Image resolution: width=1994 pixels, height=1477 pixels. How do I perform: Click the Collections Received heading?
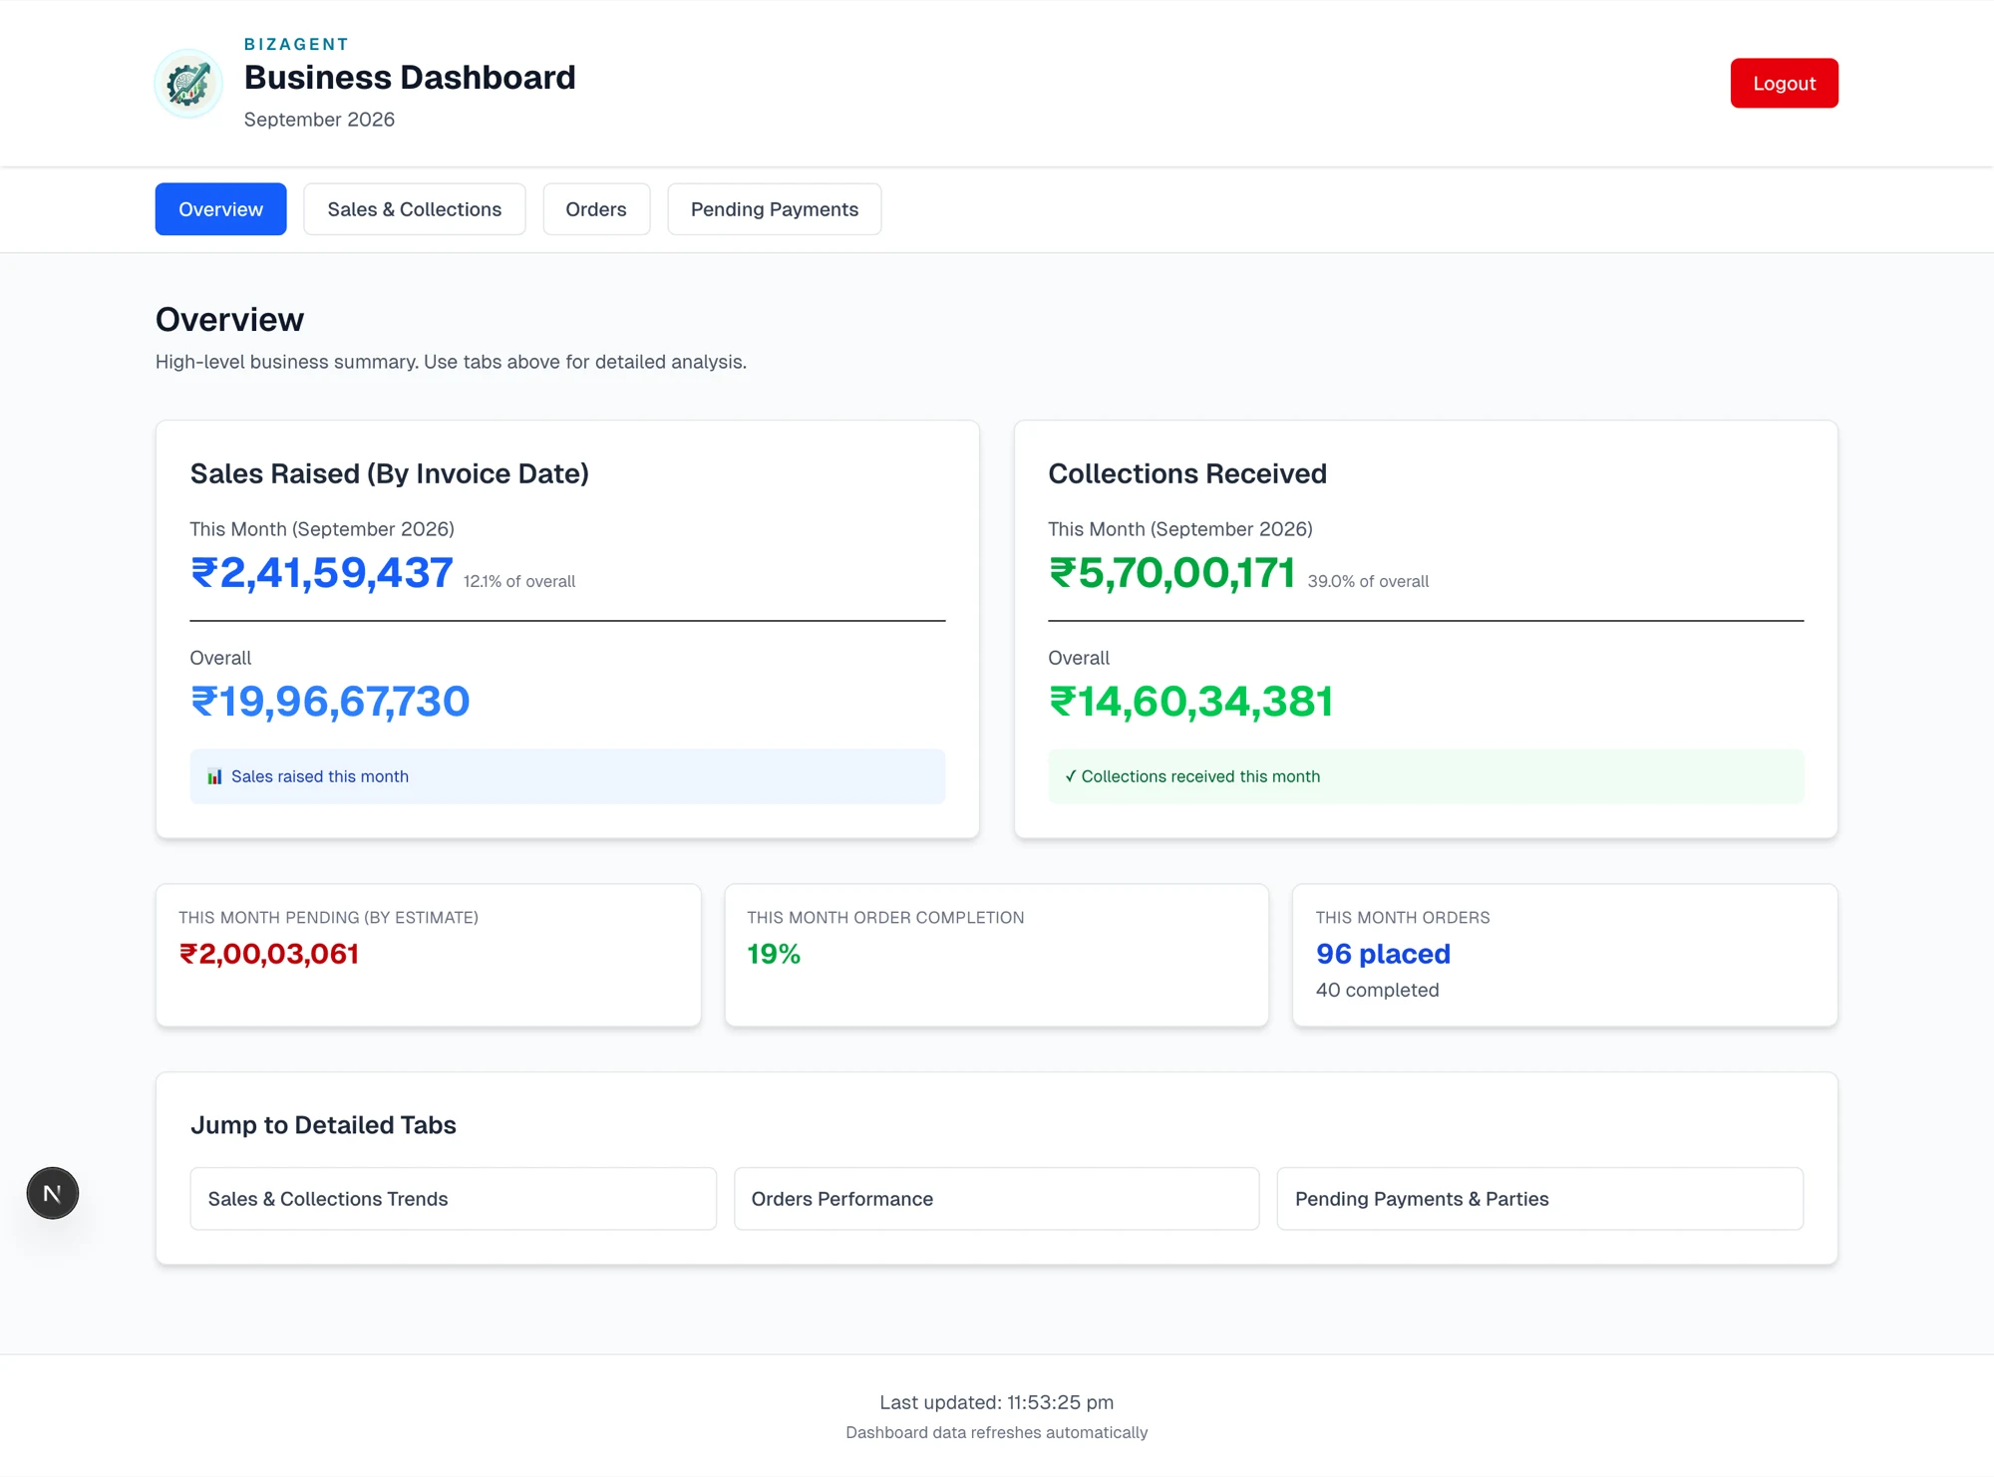tap(1187, 474)
